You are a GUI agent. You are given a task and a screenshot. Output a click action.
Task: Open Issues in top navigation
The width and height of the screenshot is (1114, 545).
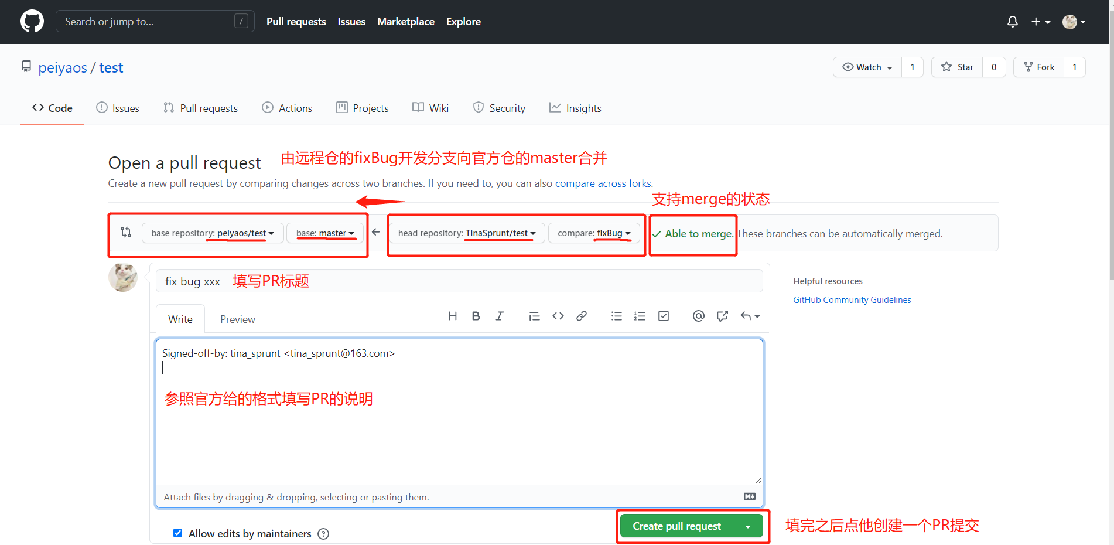(x=351, y=22)
